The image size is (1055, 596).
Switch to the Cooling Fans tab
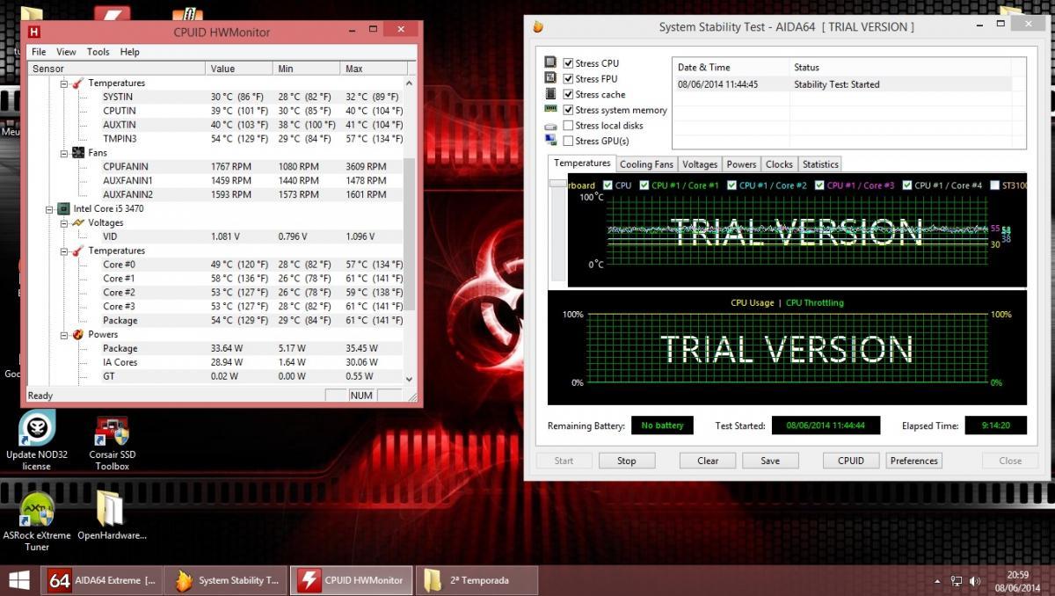tap(646, 164)
